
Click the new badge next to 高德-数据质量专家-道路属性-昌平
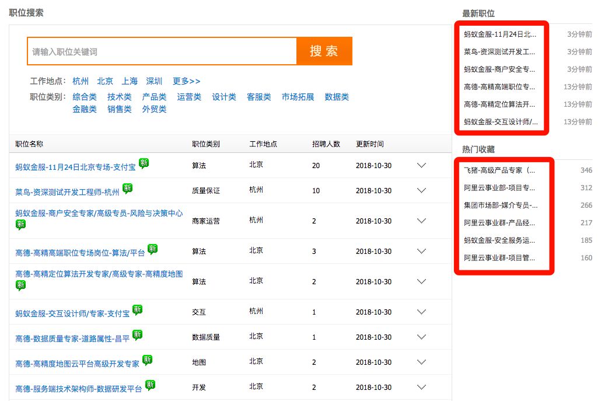click(x=137, y=335)
